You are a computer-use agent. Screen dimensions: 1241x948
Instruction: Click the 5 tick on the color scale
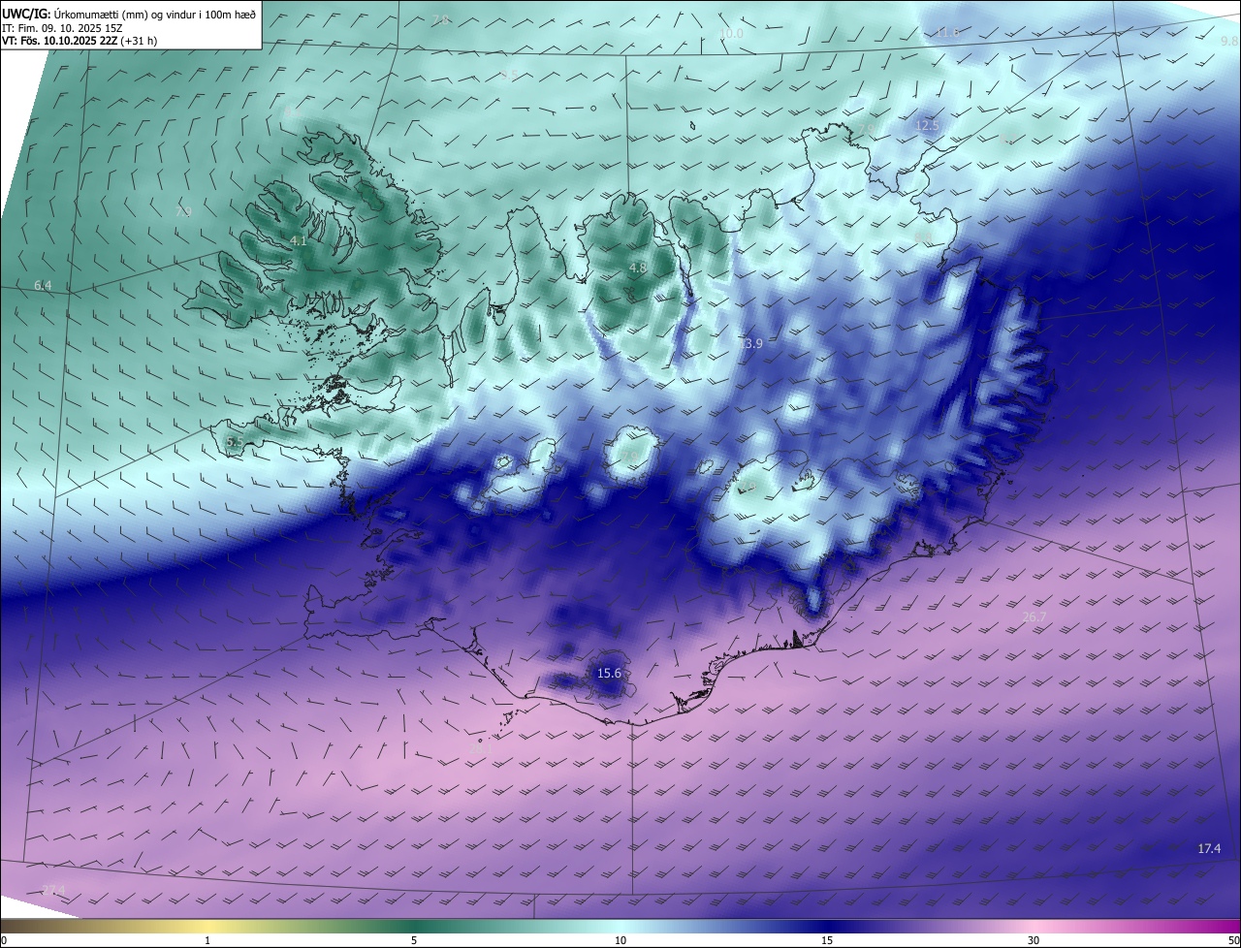414,940
